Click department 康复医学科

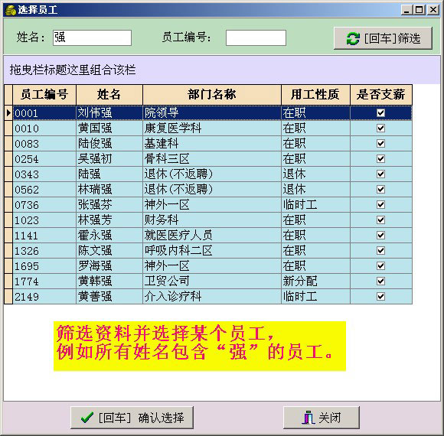point(173,129)
